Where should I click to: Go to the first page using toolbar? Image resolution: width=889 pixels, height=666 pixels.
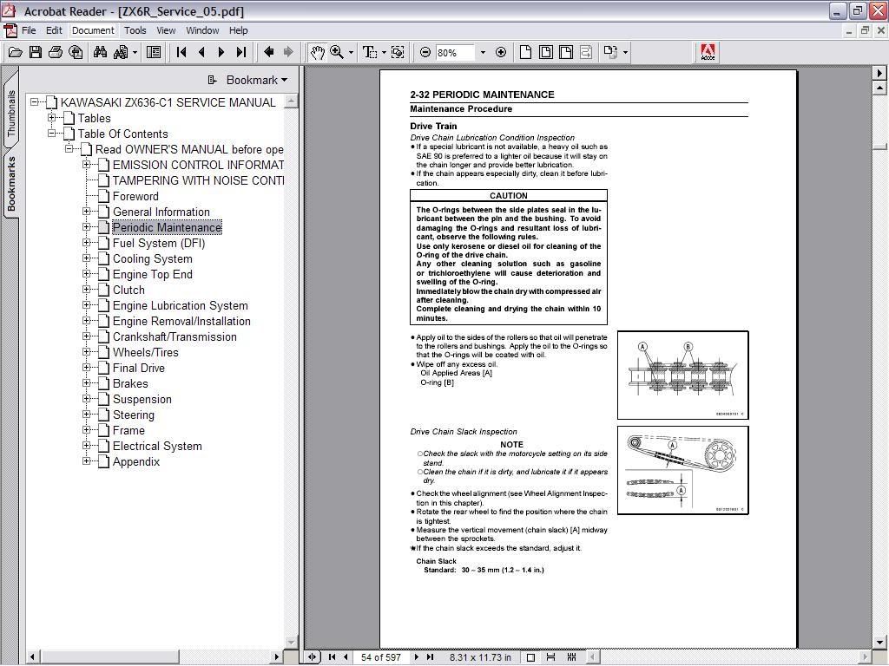181,52
